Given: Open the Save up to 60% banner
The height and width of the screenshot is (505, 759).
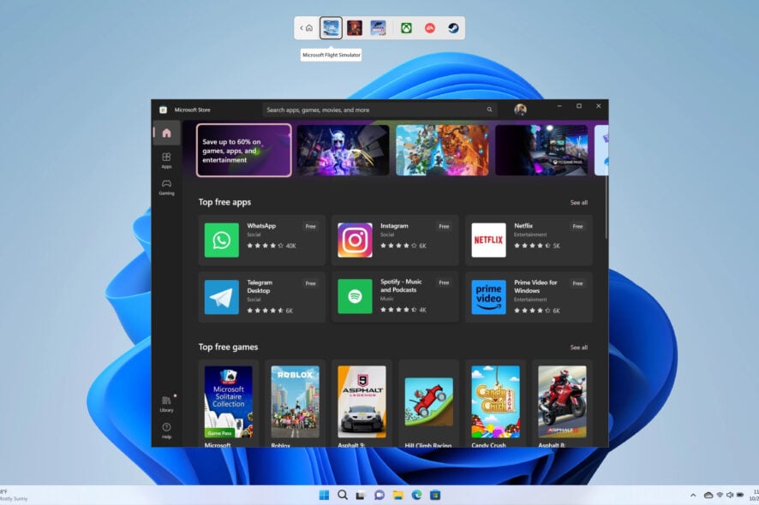Looking at the screenshot, I should (x=244, y=151).
